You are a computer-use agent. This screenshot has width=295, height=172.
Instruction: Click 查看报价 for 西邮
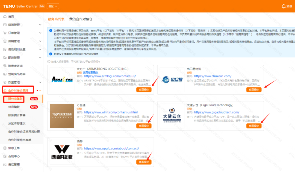coord(144,162)
